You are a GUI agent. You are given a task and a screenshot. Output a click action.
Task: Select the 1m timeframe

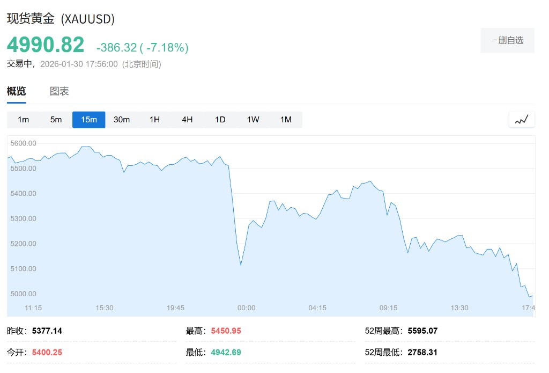[24, 120]
